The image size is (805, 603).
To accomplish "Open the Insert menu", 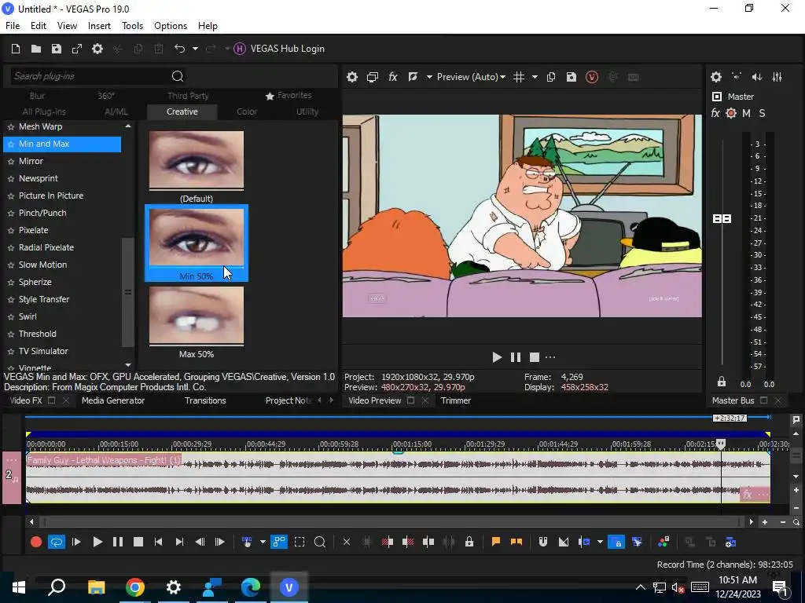I will pos(99,26).
